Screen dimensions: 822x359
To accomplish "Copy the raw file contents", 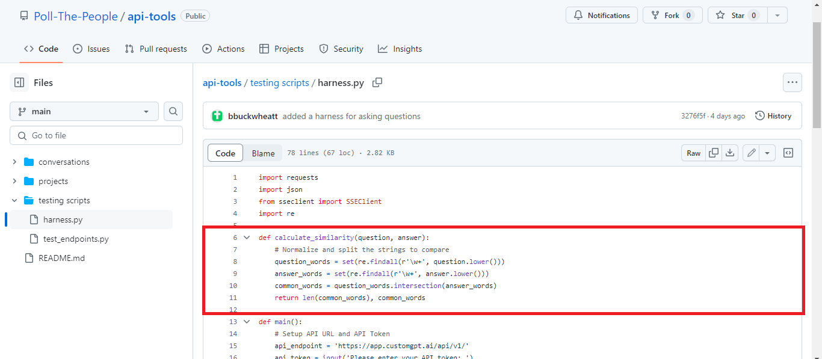I will 713,153.
